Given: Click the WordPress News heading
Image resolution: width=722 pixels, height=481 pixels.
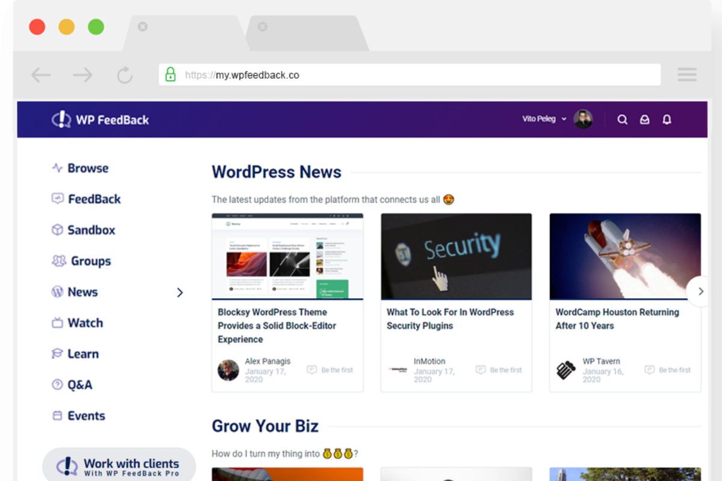Looking at the screenshot, I should [277, 172].
